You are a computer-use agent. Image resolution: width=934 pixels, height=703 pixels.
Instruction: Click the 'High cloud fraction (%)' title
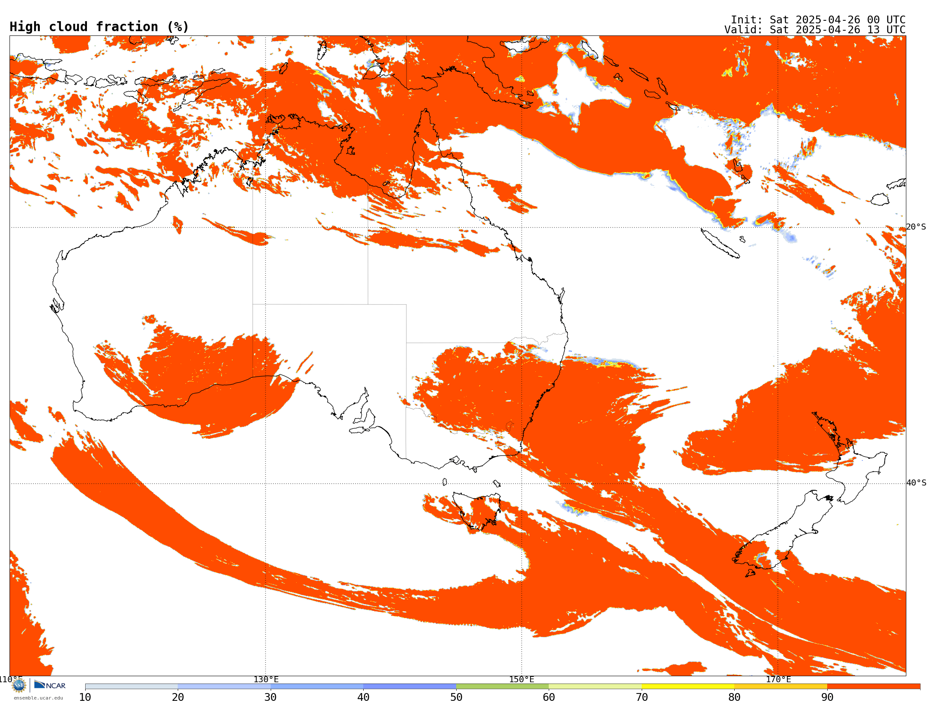tap(99, 27)
